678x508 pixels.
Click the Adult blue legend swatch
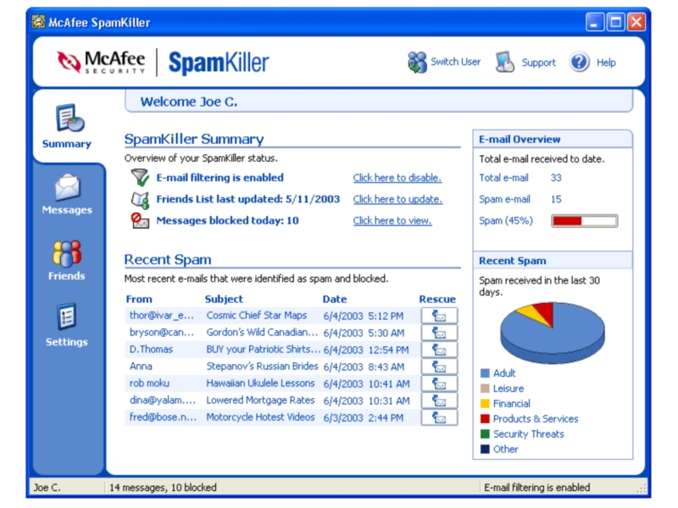pyautogui.click(x=485, y=373)
